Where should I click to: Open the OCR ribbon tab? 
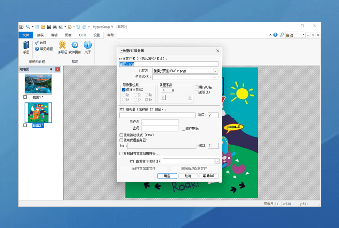[x=82, y=35]
